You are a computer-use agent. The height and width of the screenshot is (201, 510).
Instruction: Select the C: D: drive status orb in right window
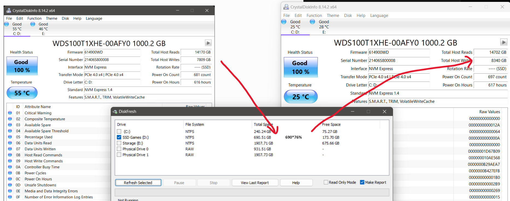click(284, 22)
